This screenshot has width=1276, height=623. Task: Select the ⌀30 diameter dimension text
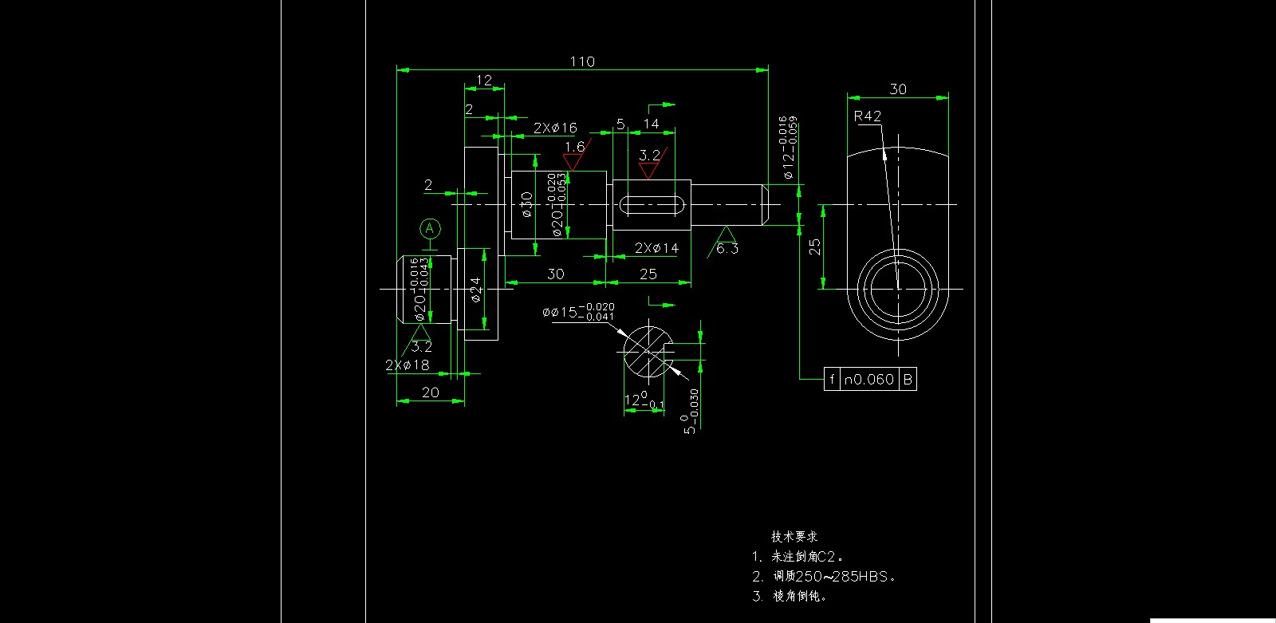[526, 204]
